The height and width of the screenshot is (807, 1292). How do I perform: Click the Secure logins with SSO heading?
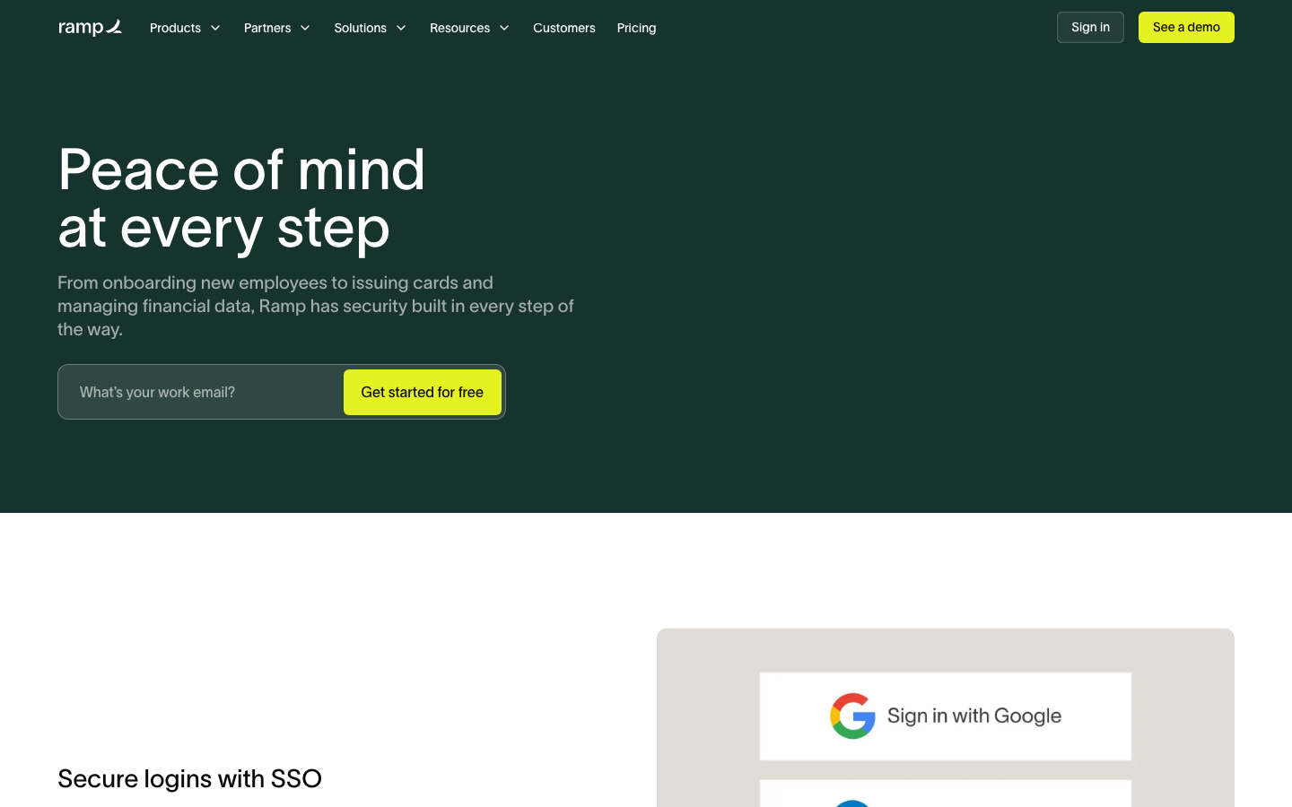(x=190, y=778)
